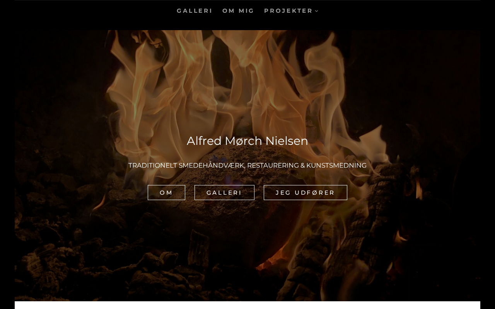Image resolution: width=495 pixels, height=309 pixels.
Task: Click the Alfred Mørch Nielsen title
Action: (x=247, y=141)
